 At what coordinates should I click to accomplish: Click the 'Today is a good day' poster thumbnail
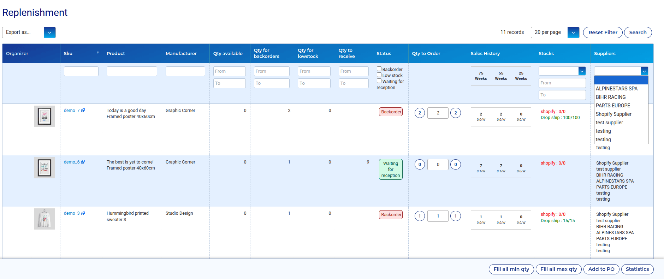(x=45, y=116)
